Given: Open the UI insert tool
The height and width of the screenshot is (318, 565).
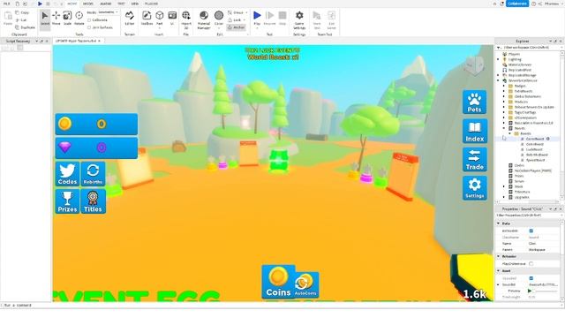Looking at the screenshot, I should [172, 19].
